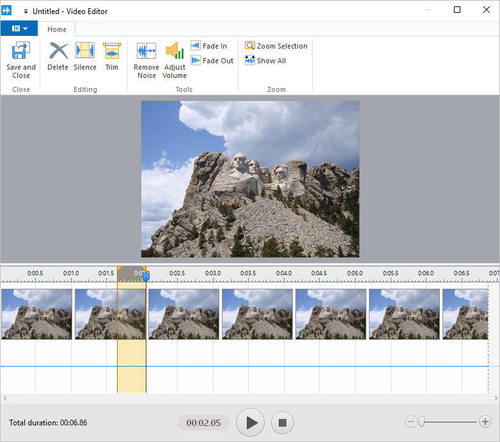Click the blue playhead marker on ruler

[x=146, y=277]
